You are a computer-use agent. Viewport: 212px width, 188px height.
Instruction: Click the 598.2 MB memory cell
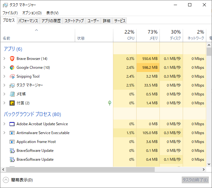point(148,68)
